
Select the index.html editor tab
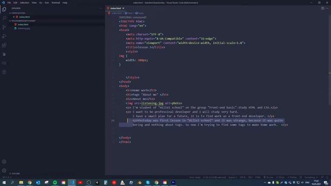(115, 8)
